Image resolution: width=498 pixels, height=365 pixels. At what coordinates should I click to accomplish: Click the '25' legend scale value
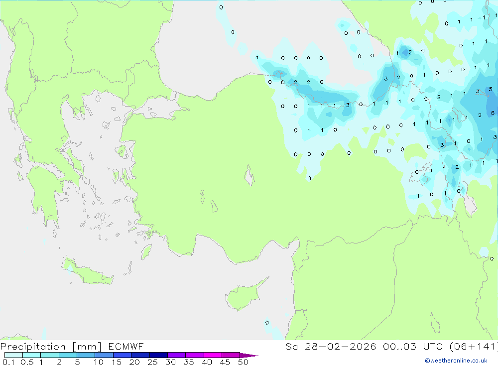[x=152, y=362]
